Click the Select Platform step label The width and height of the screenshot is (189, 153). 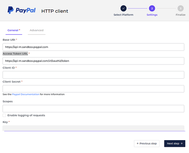(x=123, y=15)
